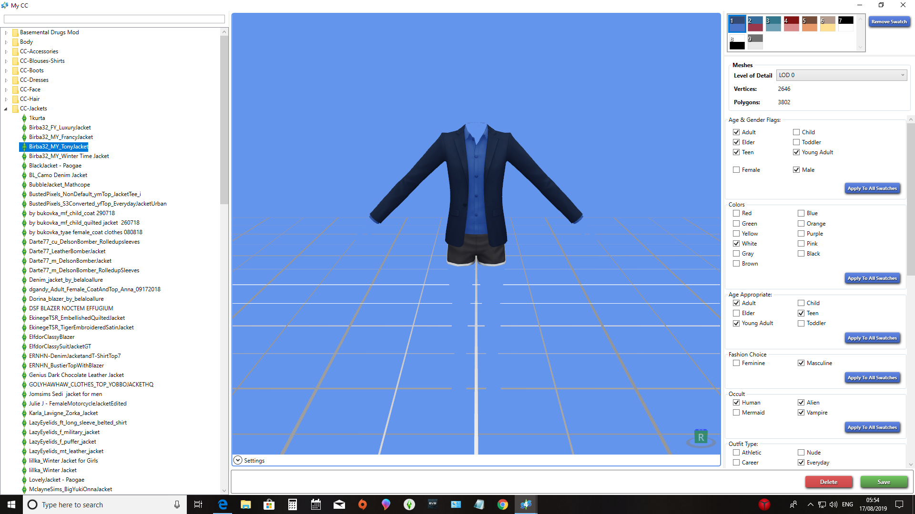The image size is (915, 514).
Task: Click the green Save button
Action: click(x=884, y=482)
